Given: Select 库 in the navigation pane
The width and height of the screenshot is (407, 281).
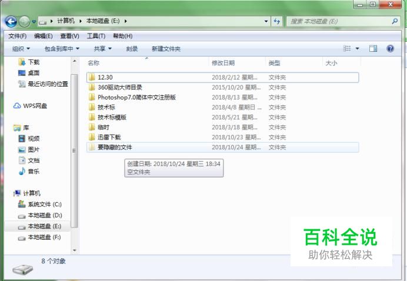Looking at the screenshot, I should coord(21,128).
